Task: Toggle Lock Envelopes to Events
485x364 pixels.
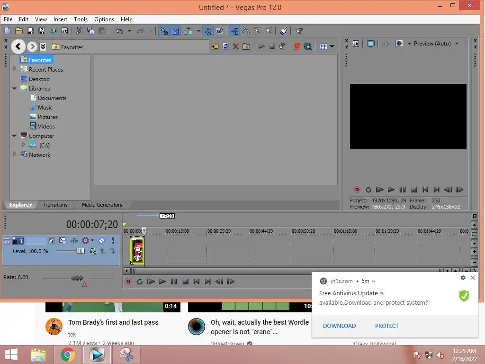Action: pyautogui.click(x=208, y=31)
